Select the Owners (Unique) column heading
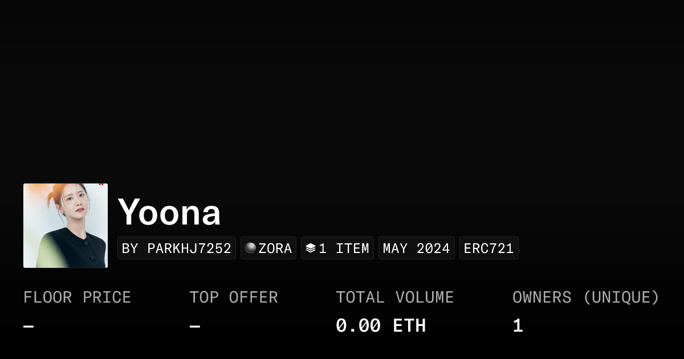 [x=586, y=297]
